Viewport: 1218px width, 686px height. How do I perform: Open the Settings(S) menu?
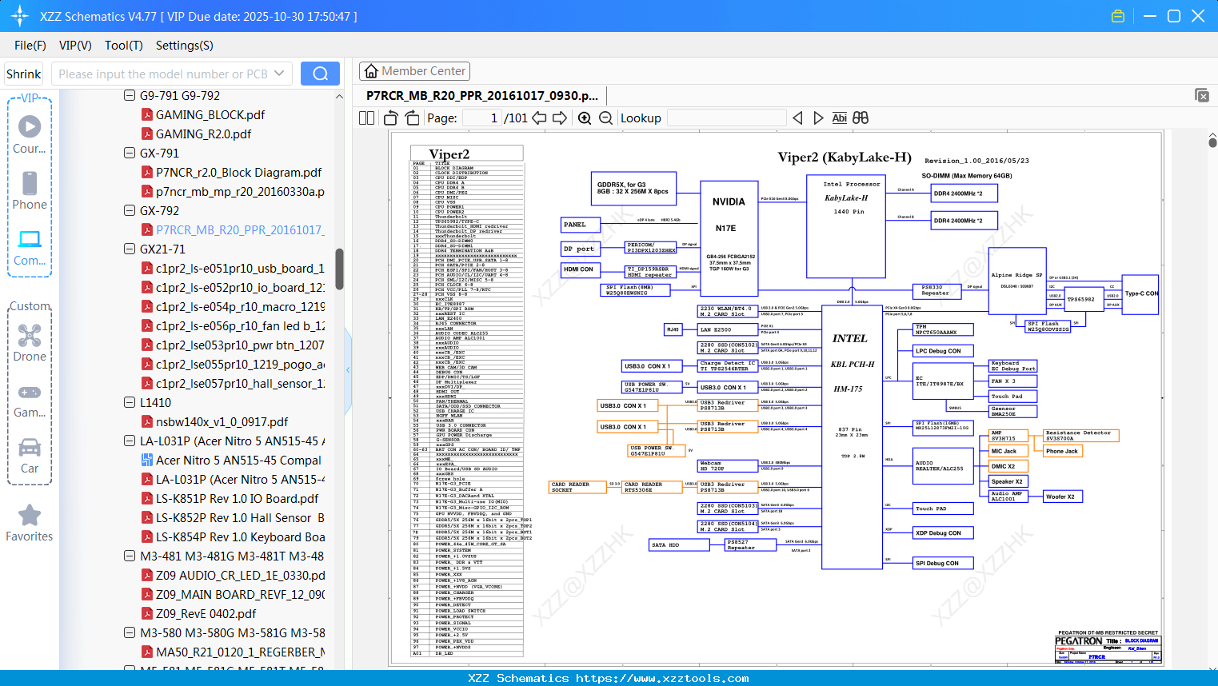[185, 46]
